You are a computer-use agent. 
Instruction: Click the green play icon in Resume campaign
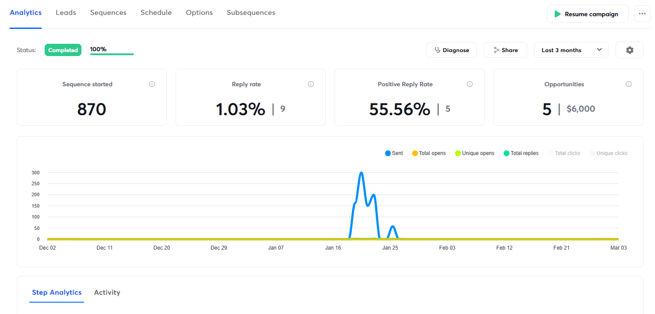[557, 14]
